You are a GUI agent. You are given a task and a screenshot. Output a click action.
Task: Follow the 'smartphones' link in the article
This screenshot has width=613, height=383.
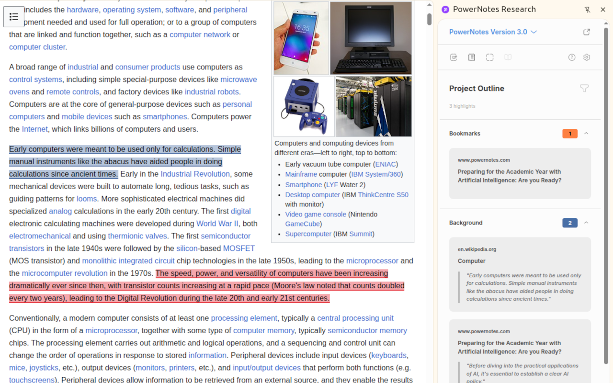pos(165,117)
